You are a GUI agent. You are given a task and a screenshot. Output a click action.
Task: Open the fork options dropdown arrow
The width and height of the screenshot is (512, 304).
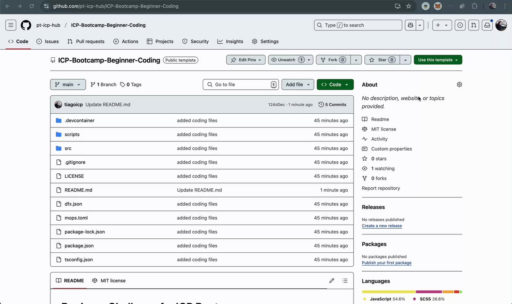(356, 60)
